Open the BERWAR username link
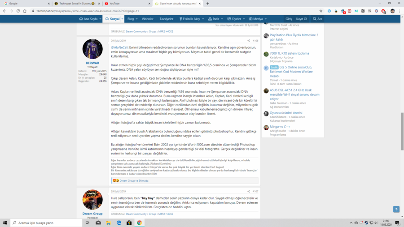The image size is (404, 227). pyautogui.click(x=92, y=63)
